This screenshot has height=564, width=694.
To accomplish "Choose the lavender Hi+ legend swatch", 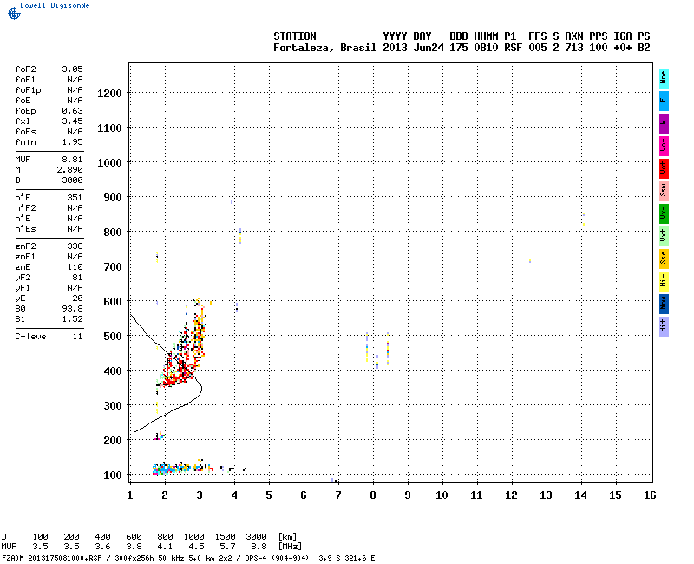I will [664, 327].
